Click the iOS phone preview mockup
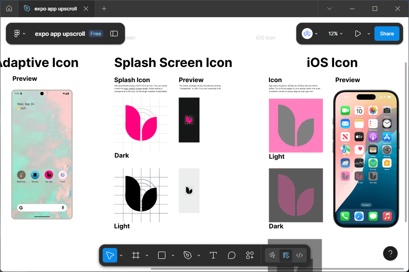This screenshot has height=272, width=409. tap(366, 159)
